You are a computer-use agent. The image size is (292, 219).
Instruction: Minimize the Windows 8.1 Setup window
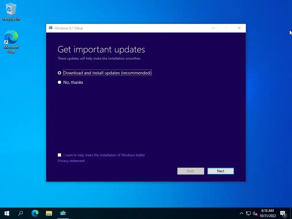pos(213,28)
